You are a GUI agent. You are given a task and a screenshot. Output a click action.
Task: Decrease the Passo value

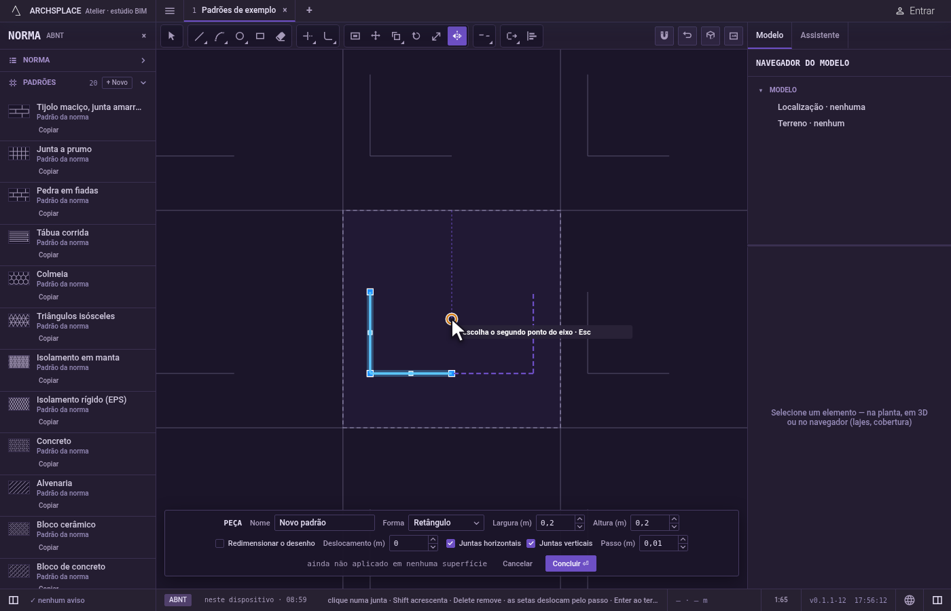click(x=683, y=547)
